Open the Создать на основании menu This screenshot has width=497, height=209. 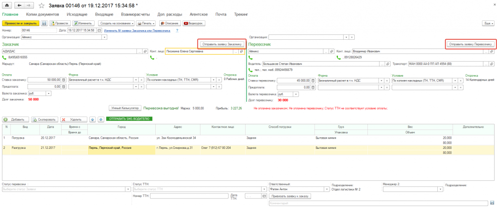coord(116,23)
